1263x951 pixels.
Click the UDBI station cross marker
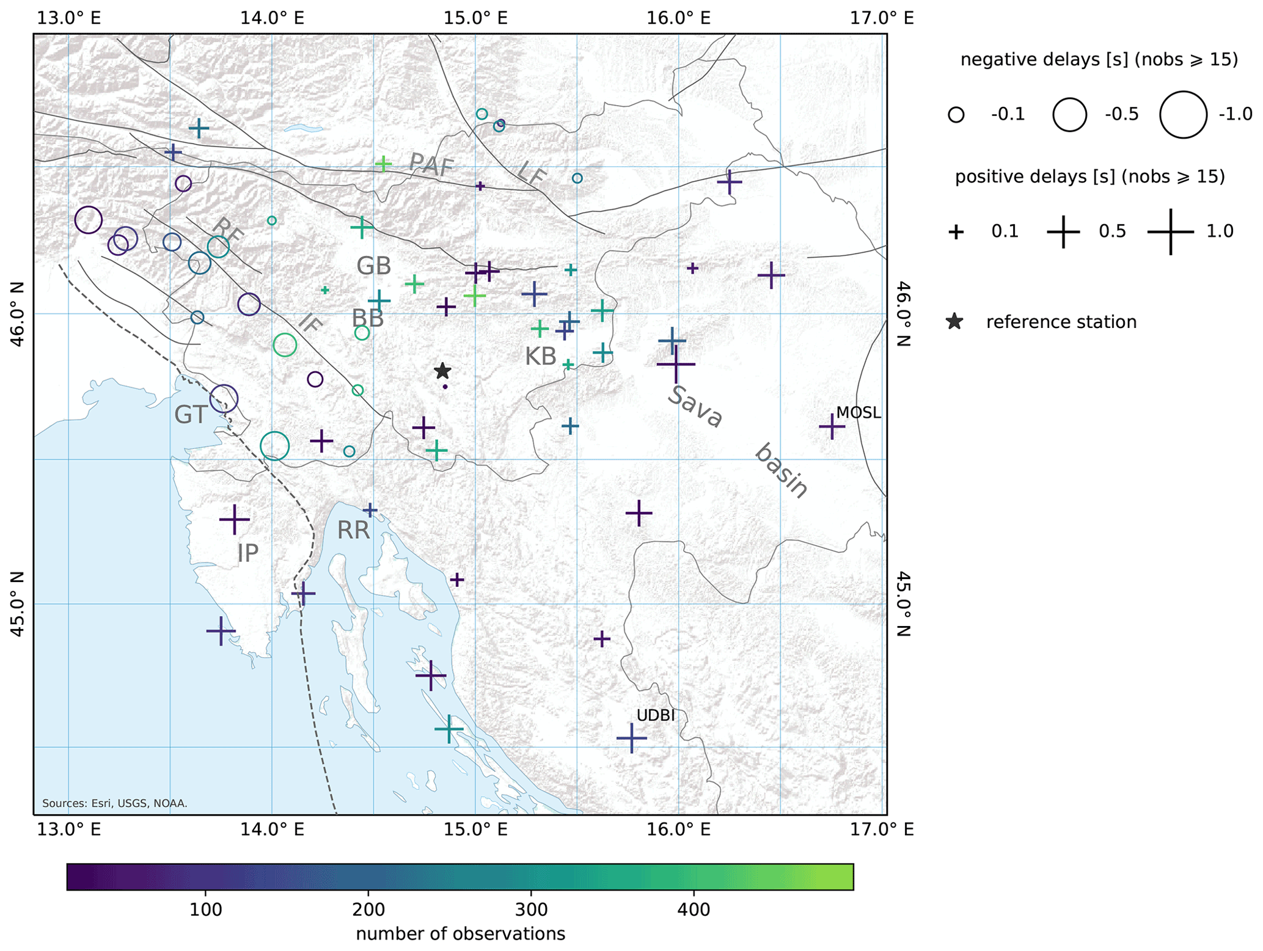click(631, 738)
